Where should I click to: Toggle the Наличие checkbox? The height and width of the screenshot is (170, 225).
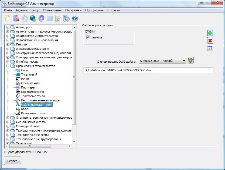(x=88, y=37)
